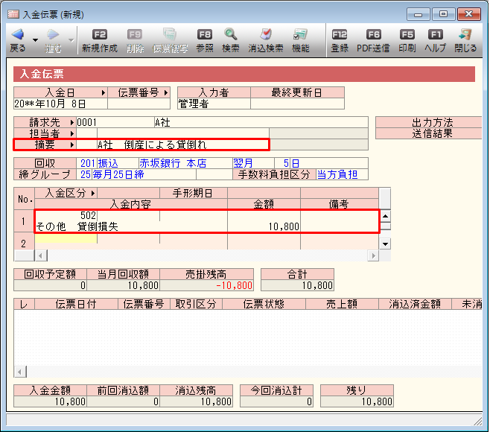Click the 消込済金額 column header
Viewport: 490px width, 432px height.
pyautogui.click(x=415, y=304)
